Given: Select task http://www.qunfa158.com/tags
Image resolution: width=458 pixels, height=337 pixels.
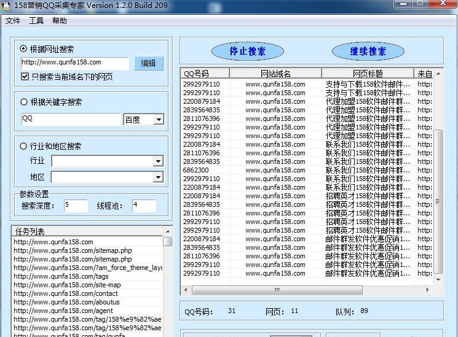Looking at the screenshot, I should [x=87, y=276].
